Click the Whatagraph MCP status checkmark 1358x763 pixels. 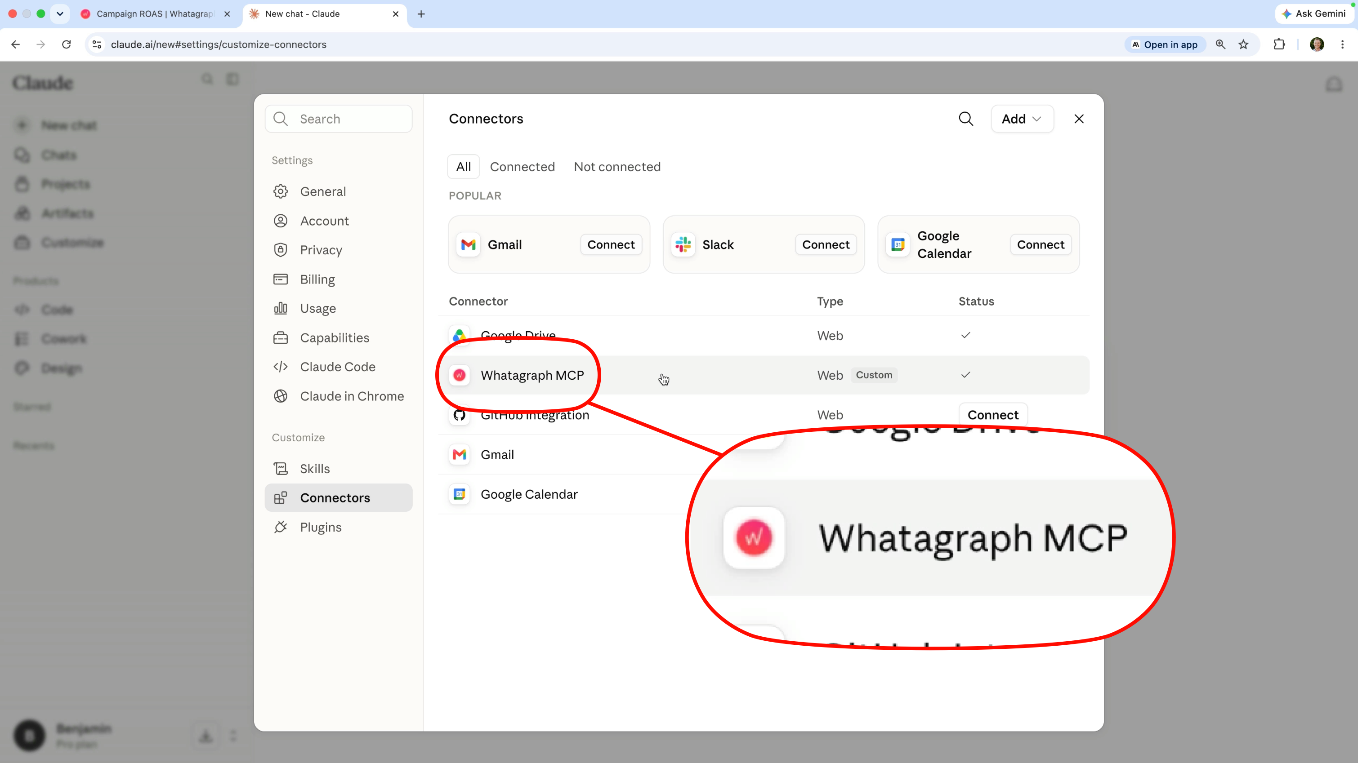tap(966, 375)
